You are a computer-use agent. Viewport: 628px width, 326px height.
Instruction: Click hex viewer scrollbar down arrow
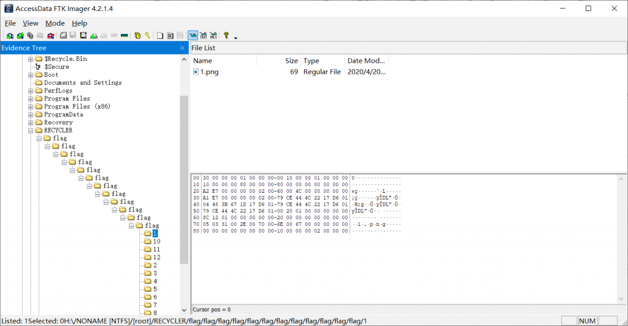click(x=621, y=299)
